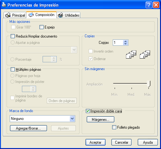Click the Ampliación slider thumb

[149, 84]
